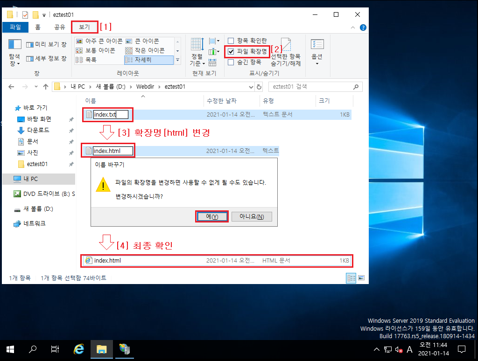The image size is (478, 361).
Task: Open recent locations dropdown arrow
Action: (36, 87)
